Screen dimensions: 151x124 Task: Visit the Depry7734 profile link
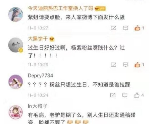41,76
